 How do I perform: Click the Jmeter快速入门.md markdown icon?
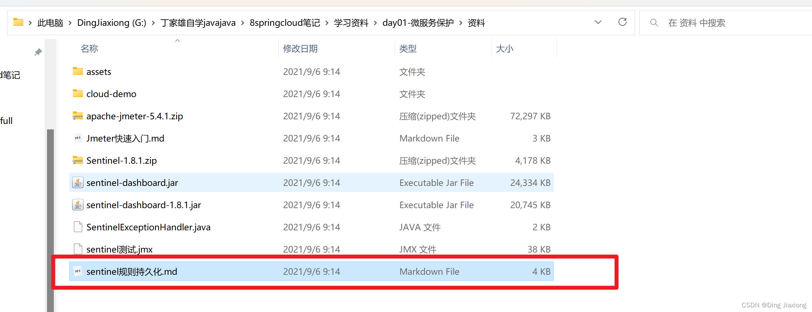78,138
